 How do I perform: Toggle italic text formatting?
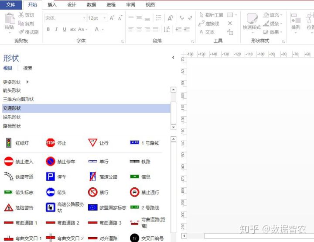[x=56, y=29]
